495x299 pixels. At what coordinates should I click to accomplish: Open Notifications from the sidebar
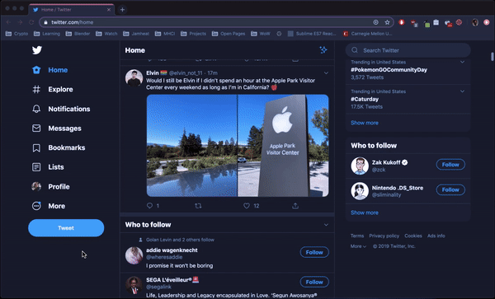[x=61, y=109]
